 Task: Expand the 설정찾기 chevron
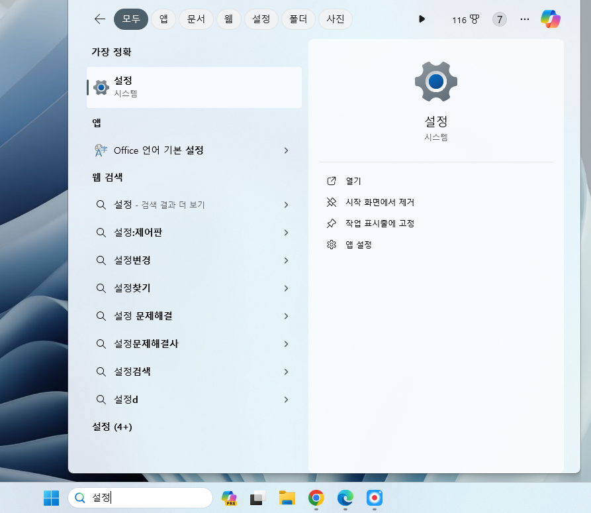point(286,288)
